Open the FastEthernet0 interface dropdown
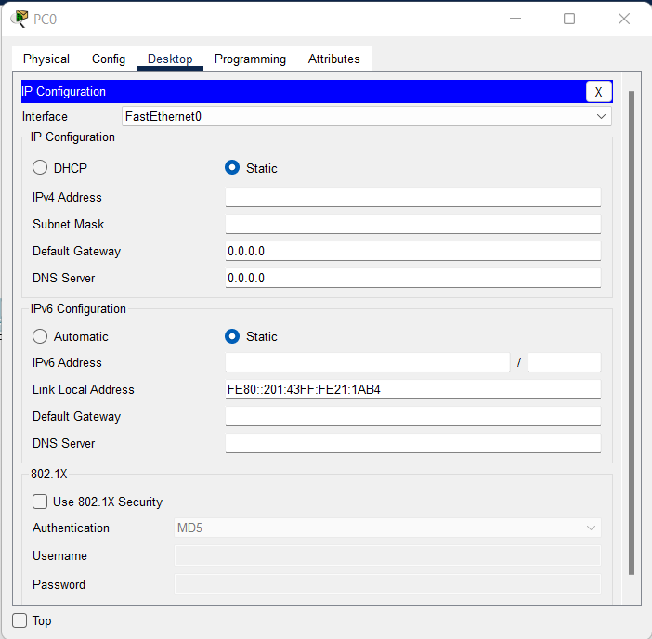The width and height of the screenshot is (652, 639). coord(366,116)
